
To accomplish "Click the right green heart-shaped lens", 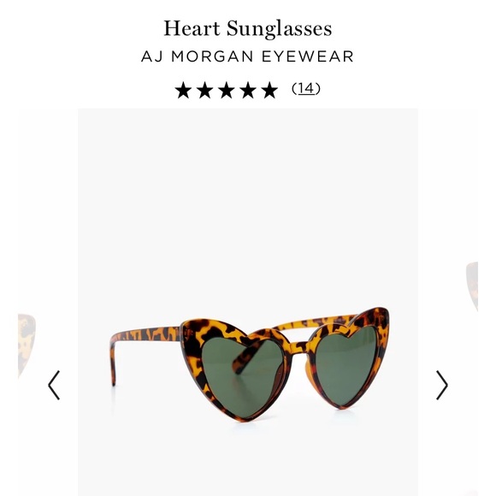I will pyautogui.click(x=345, y=365).
